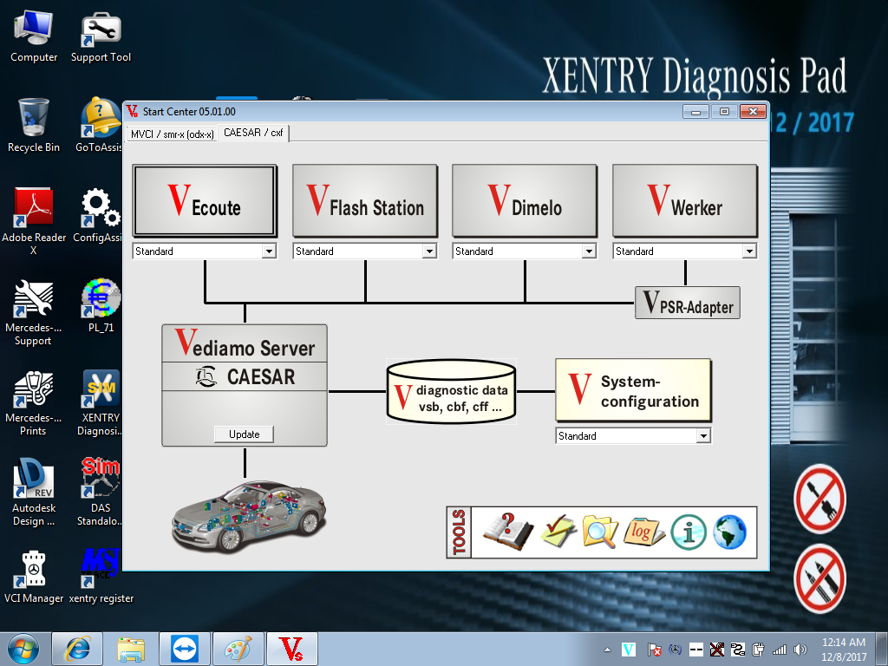Click the crossed-out tray icon
The image size is (888, 666).
point(717,650)
